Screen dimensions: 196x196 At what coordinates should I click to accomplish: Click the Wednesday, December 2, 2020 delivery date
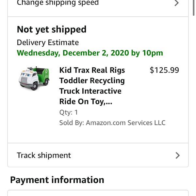point(73,53)
